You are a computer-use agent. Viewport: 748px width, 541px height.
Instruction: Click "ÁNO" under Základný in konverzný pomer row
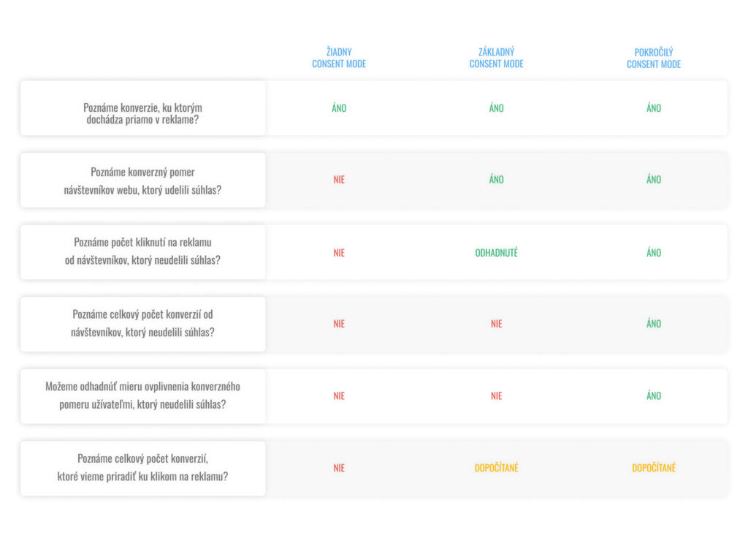coord(497,180)
